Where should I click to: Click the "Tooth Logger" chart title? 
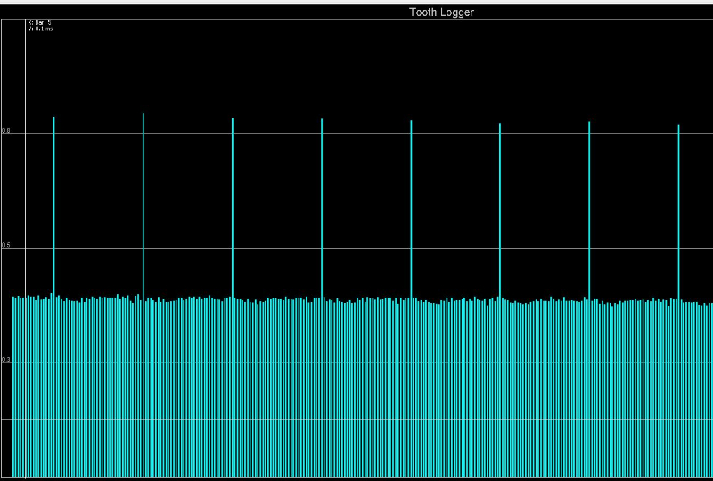pos(441,12)
